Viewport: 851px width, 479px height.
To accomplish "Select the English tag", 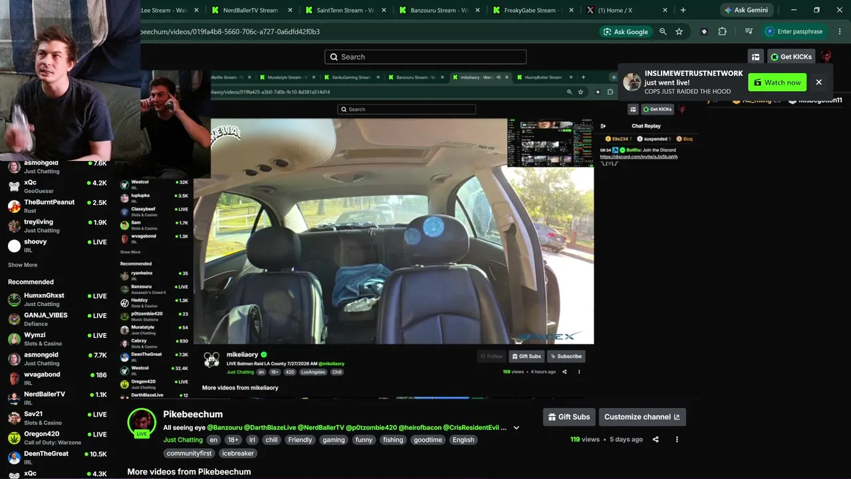I will coord(463,440).
